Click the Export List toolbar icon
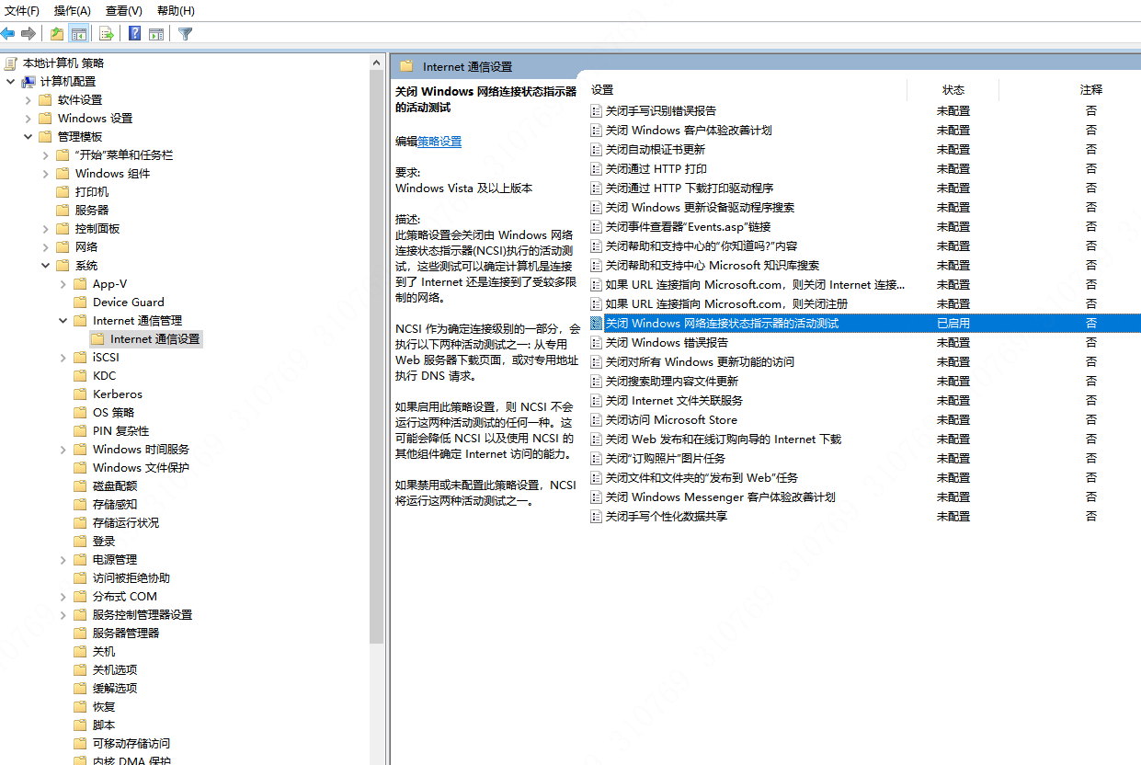Viewport: 1141px width, 765px height. [107, 34]
